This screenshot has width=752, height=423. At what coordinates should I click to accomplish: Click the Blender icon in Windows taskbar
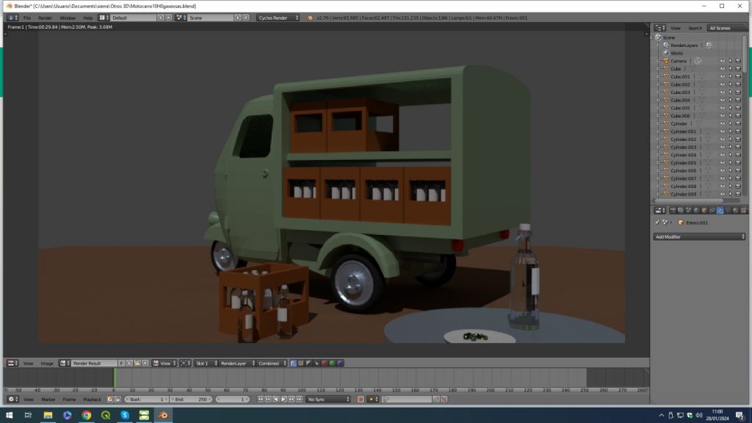[x=163, y=415]
